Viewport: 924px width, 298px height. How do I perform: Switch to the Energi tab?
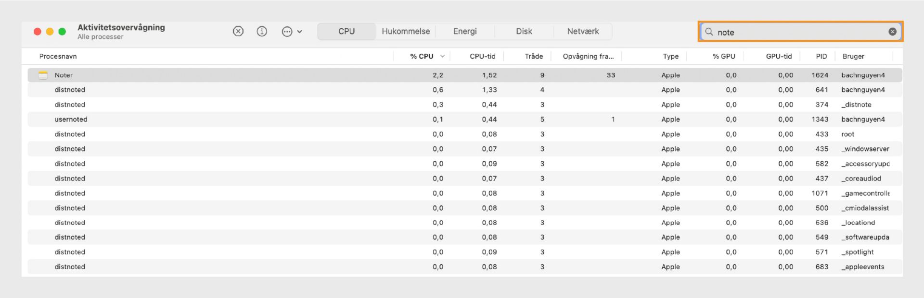pyautogui.click(x=465, y=31)
